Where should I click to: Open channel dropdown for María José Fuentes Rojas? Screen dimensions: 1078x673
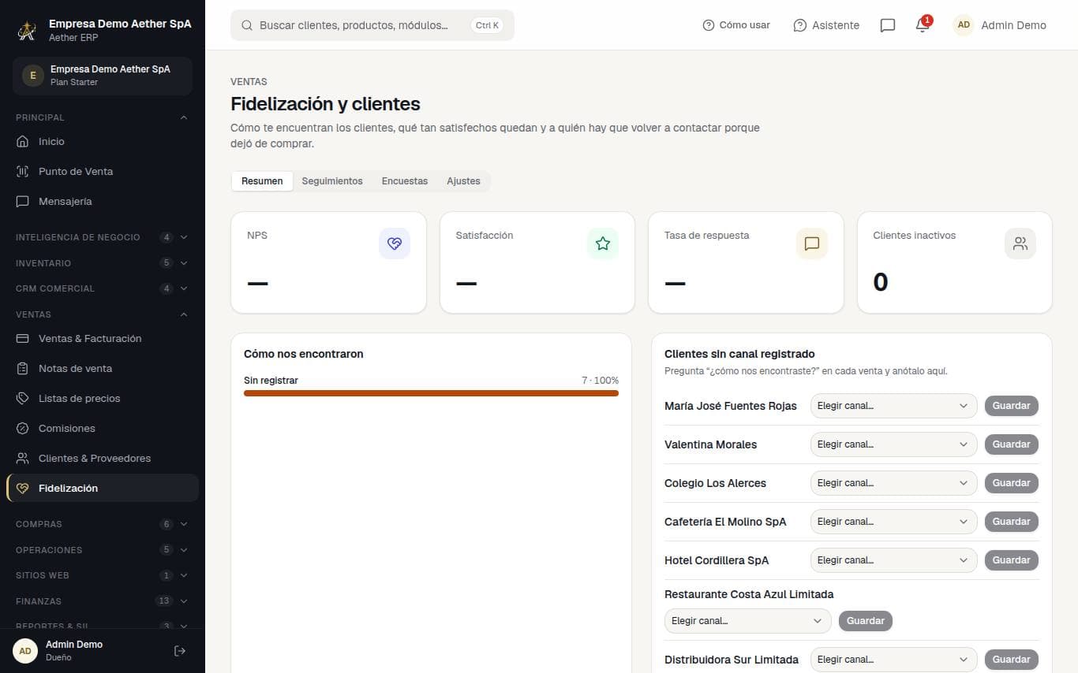point(893,406)
